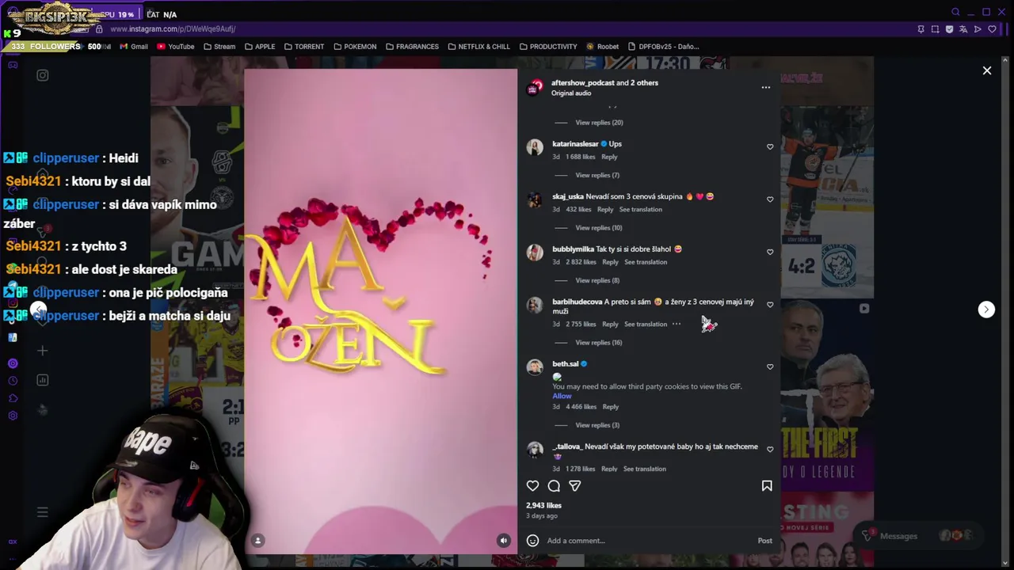Open emoji picker in comment box
1014x570 pixels.
coord(532,541)
